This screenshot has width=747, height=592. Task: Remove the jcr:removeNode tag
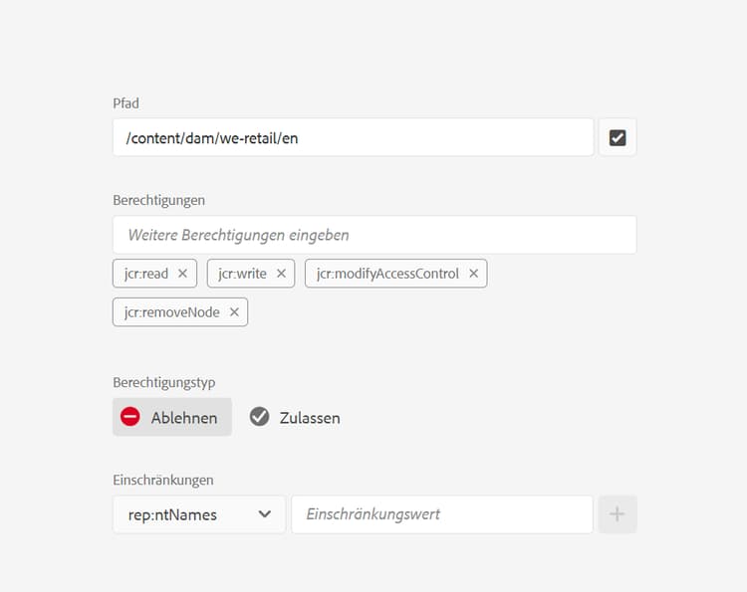tap(234, 312)
